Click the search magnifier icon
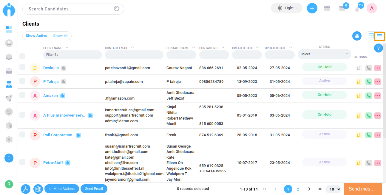Viewport: 386px width, 195px height. pos(117,9)
